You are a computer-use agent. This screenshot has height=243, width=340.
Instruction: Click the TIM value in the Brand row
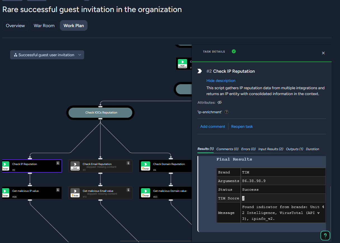(245, 172)
